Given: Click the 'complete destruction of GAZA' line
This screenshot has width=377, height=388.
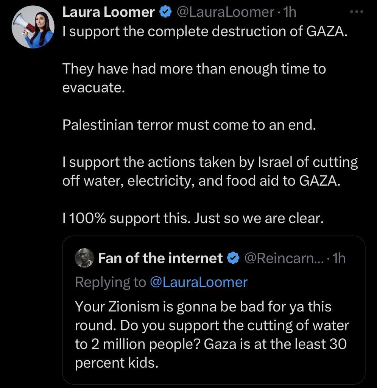Looking at the screenshot, I should [x=204, y=31].
